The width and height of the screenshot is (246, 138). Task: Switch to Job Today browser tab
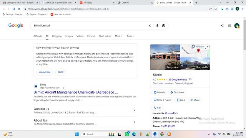[97, 3]
